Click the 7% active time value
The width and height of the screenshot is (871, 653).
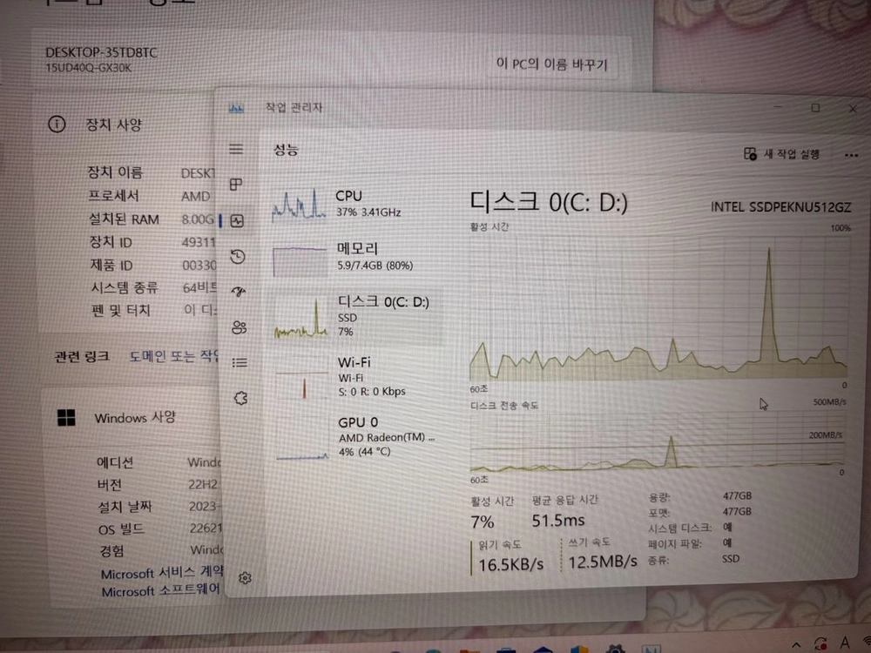click(x=483, y=522)
